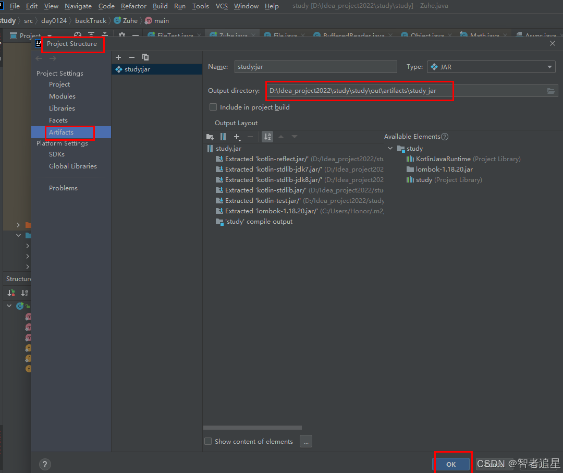
Task: Toggle Sort Elements by Names and Types
Action: [x=267, y=137]
